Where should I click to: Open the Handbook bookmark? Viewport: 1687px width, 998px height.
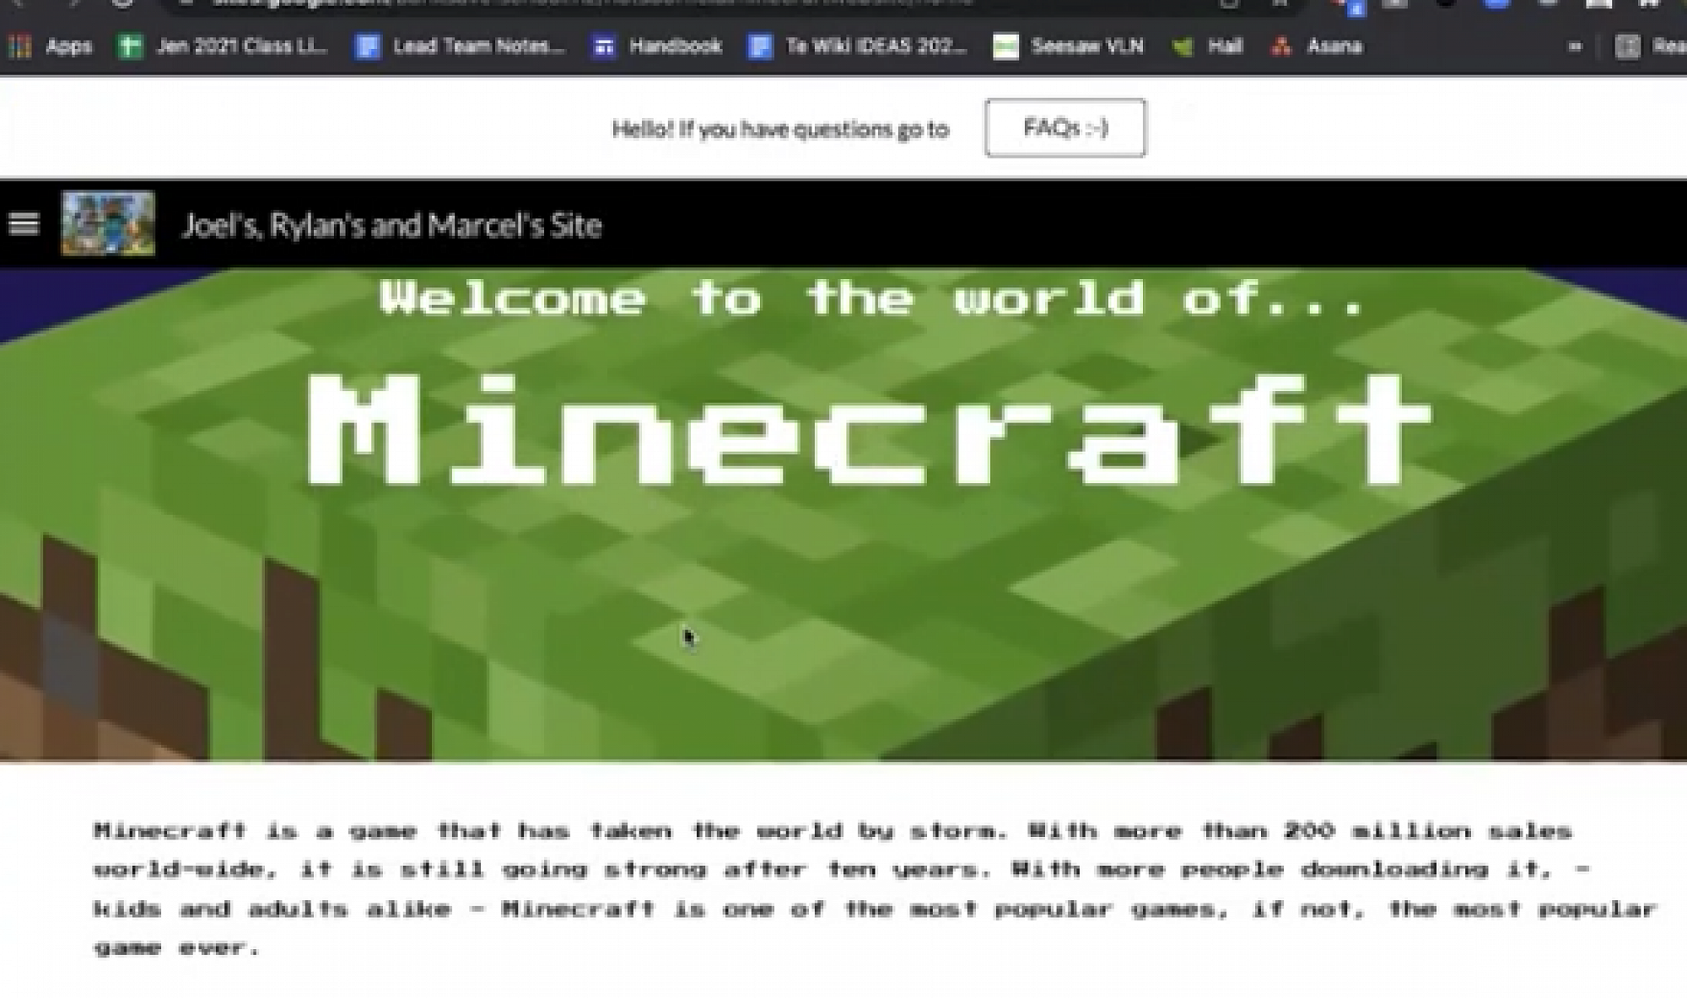659,46
